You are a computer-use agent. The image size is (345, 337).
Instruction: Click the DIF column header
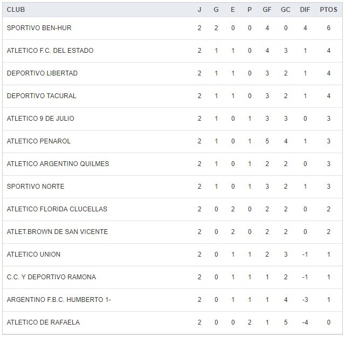pos(305,10)
